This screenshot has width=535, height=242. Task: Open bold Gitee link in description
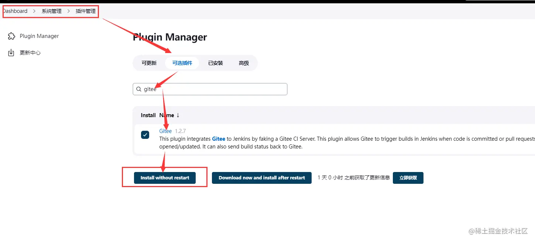click(x=219, y=139)
